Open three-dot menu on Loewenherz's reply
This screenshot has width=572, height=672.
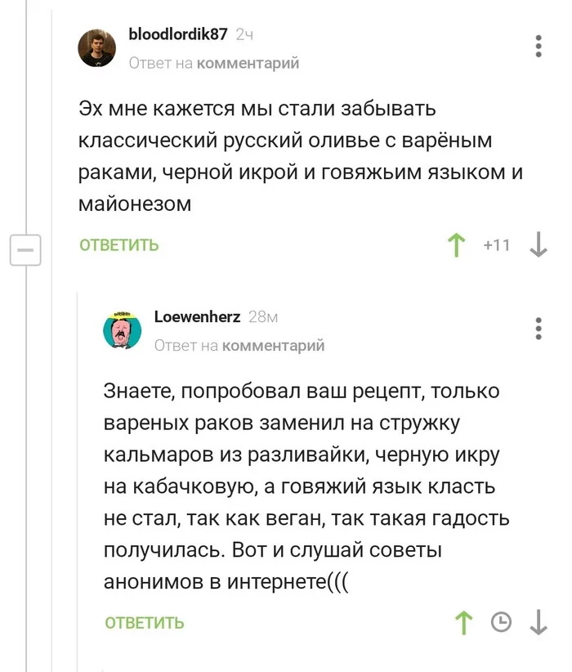(x=538, y=328)
